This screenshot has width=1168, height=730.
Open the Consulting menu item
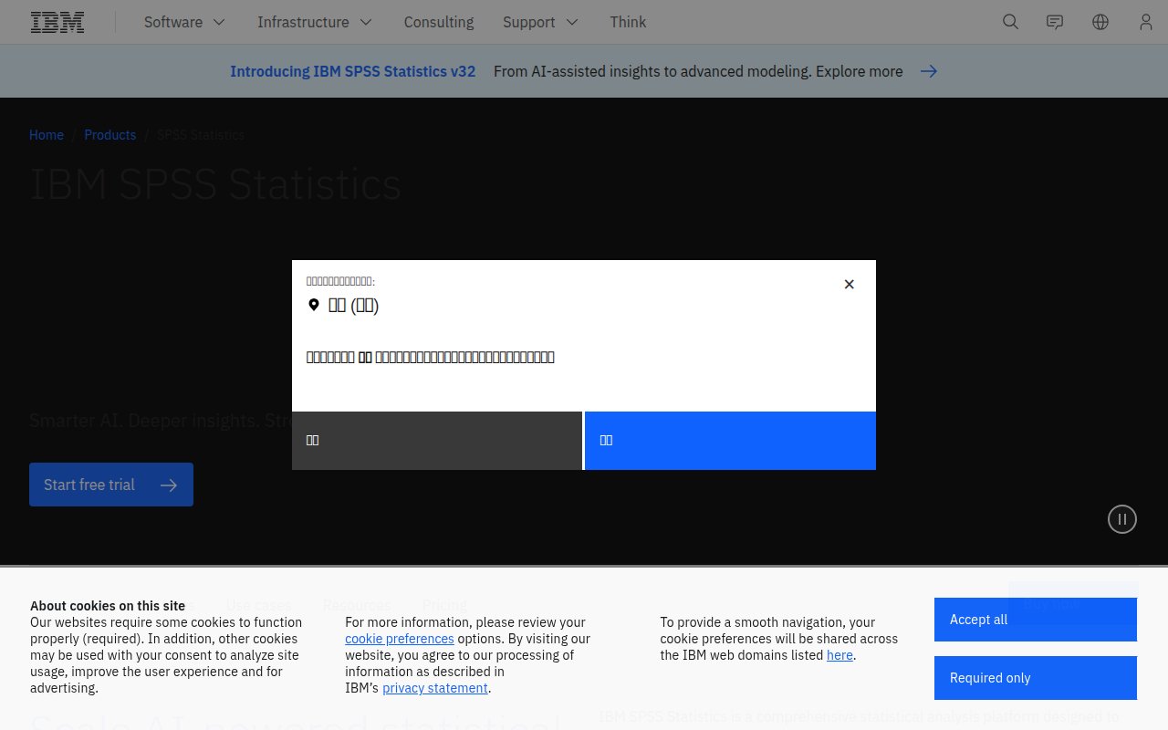[x=439, y=22]
